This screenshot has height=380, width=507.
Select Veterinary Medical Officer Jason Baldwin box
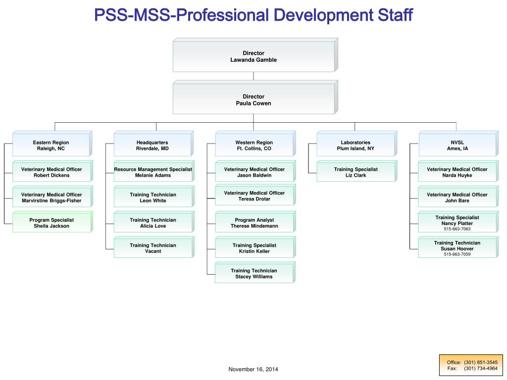(255, 171)
